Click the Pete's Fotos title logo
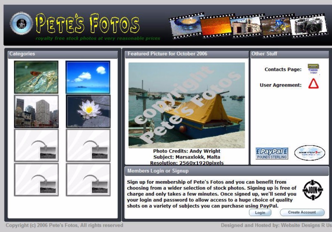Viewport: 332px width, 232px height. pos(88,23)
